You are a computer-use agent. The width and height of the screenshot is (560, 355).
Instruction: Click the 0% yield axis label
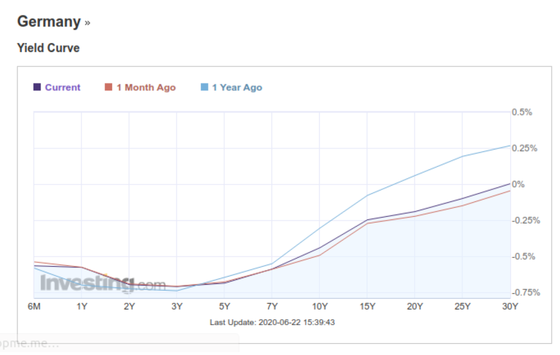518,185
